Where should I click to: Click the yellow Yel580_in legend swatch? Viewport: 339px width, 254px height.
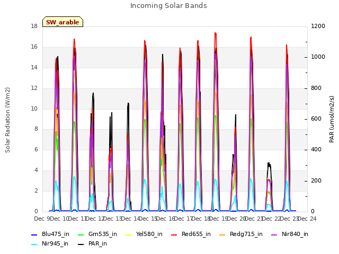pos(128,235)
